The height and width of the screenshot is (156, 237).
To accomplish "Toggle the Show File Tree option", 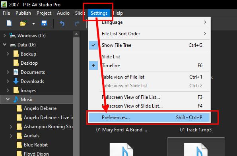I will [150, 45].
